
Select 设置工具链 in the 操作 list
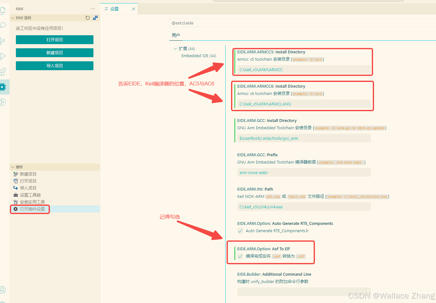tap(31, 195)
